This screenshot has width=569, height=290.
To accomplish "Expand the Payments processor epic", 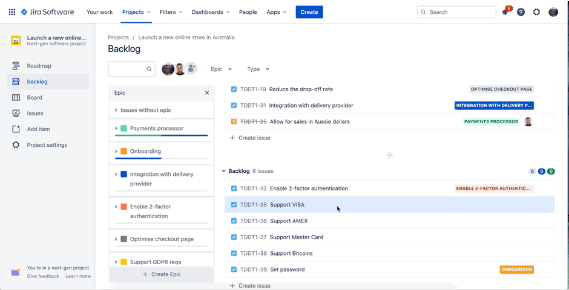I will click(x=116, y=128).
